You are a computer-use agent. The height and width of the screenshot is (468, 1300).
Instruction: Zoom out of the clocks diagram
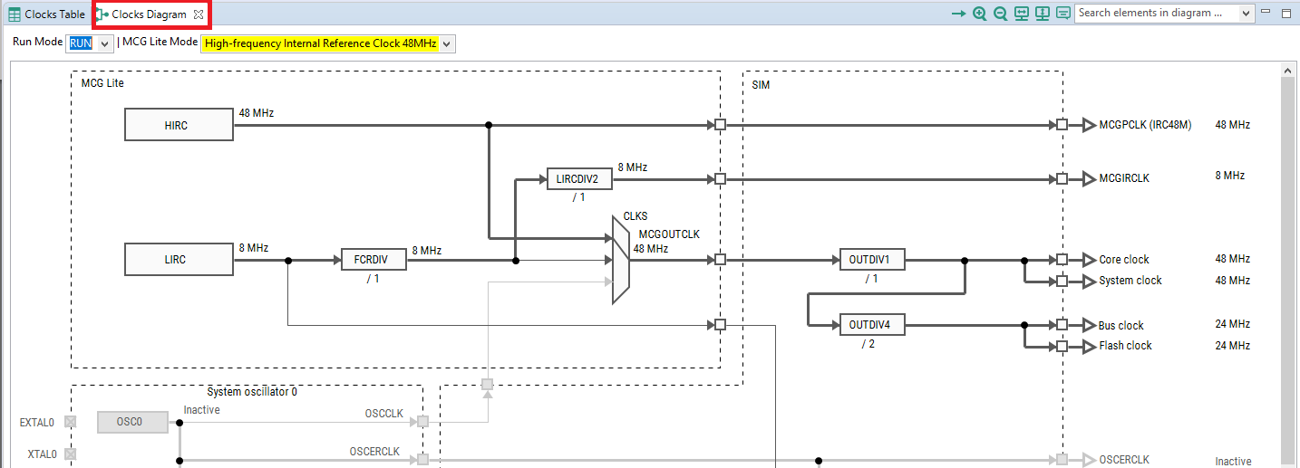(x=1000, y=14)
